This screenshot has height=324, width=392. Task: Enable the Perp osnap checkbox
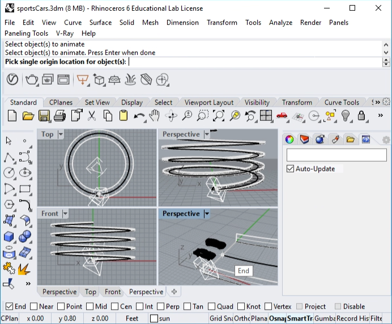[x=160, y=306]
